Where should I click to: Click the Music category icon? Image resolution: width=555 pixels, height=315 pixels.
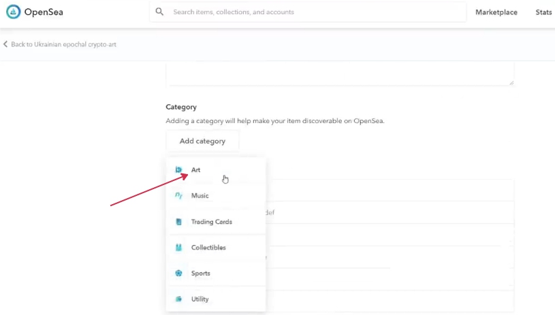pos(178,196)
